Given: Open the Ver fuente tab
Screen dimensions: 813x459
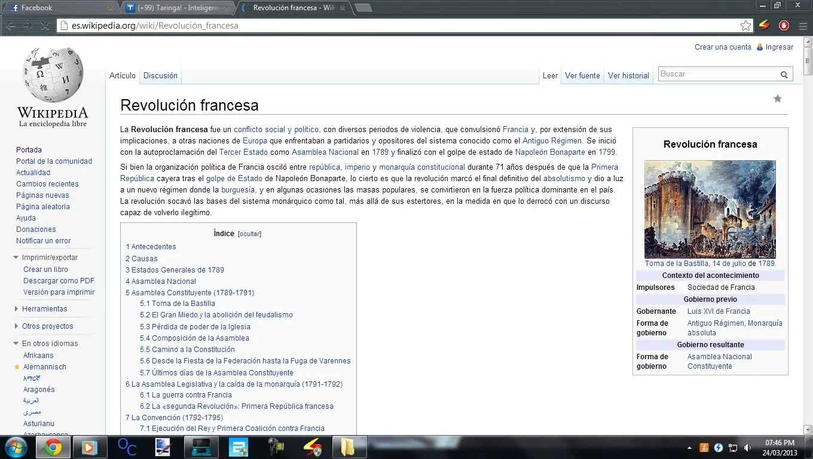Looking at the screenshot, I should pyautogui.click(x=582, y=76).
